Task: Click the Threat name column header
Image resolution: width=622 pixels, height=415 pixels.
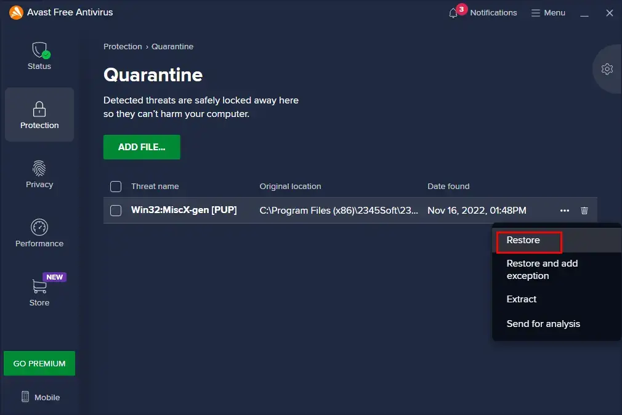Action: (155, 187)
